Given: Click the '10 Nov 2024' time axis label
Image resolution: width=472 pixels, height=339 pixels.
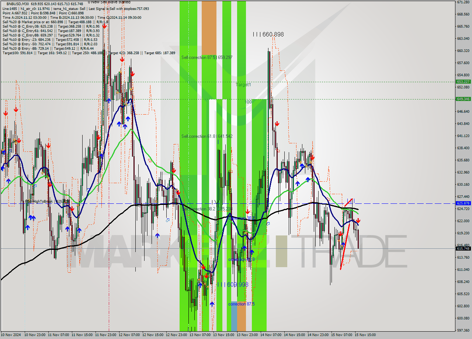Looking at the screenshot, I should point(11,335).
